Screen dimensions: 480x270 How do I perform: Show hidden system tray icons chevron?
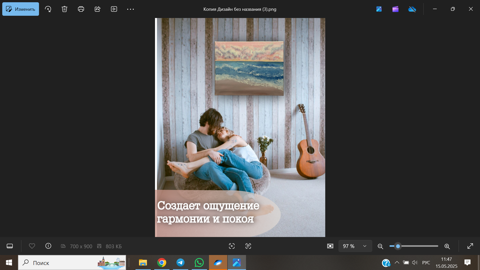click(x=397, y=262)
